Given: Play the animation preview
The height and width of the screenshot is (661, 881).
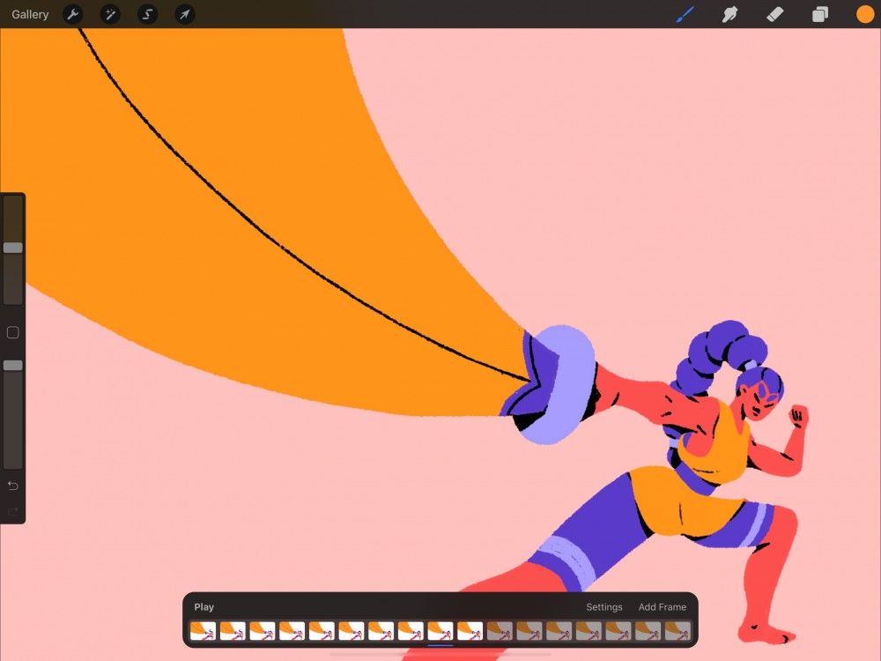Looking at the screenshot, I should coord(204,606).
